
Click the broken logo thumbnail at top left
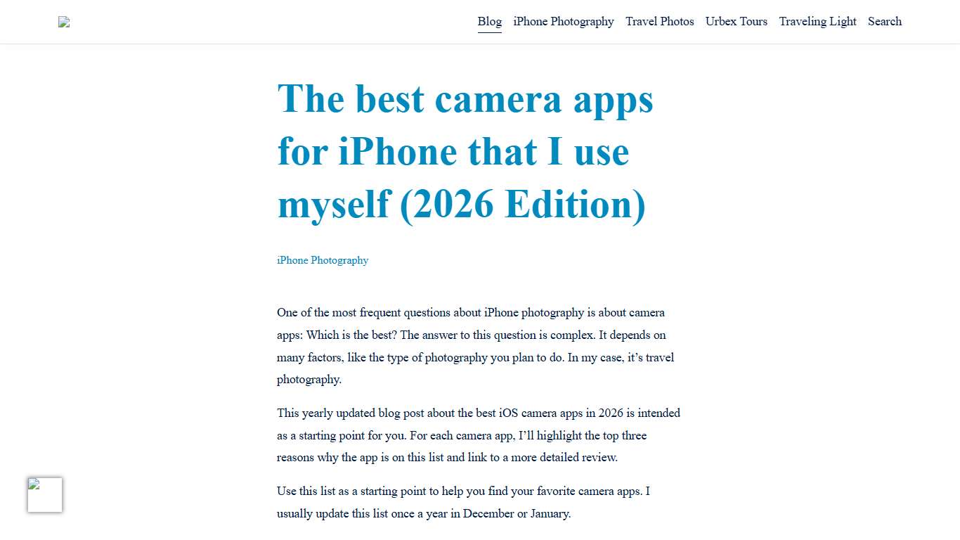click(x=63, y=22)
